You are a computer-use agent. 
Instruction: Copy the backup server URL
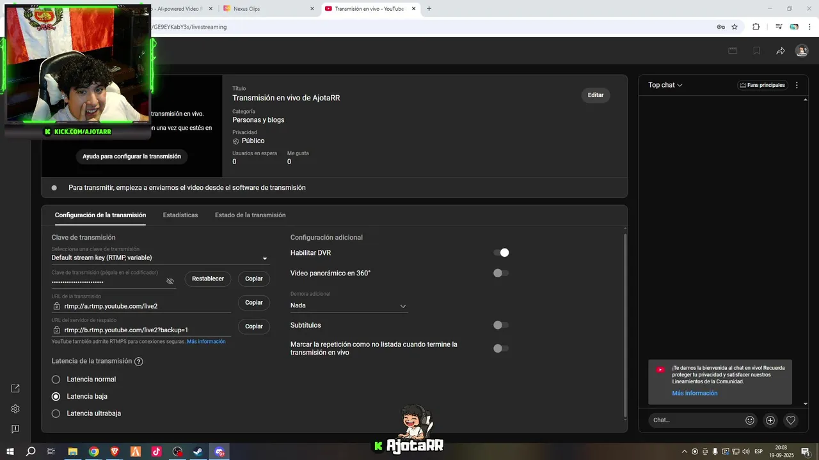(254, 326)
